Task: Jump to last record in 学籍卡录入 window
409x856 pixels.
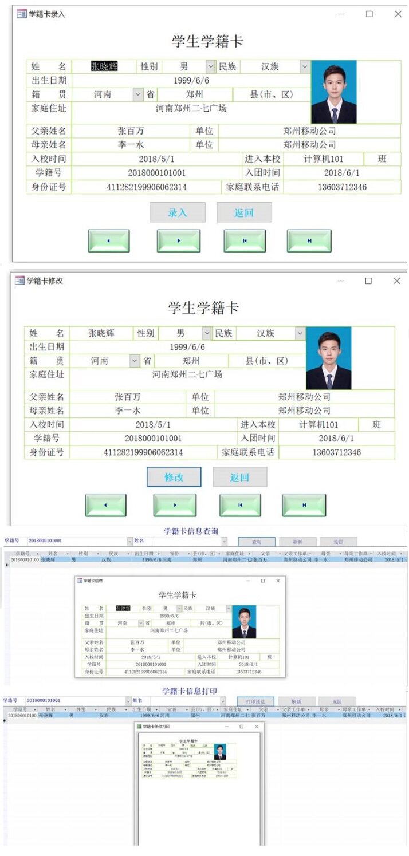Action: tap(309, 241)
